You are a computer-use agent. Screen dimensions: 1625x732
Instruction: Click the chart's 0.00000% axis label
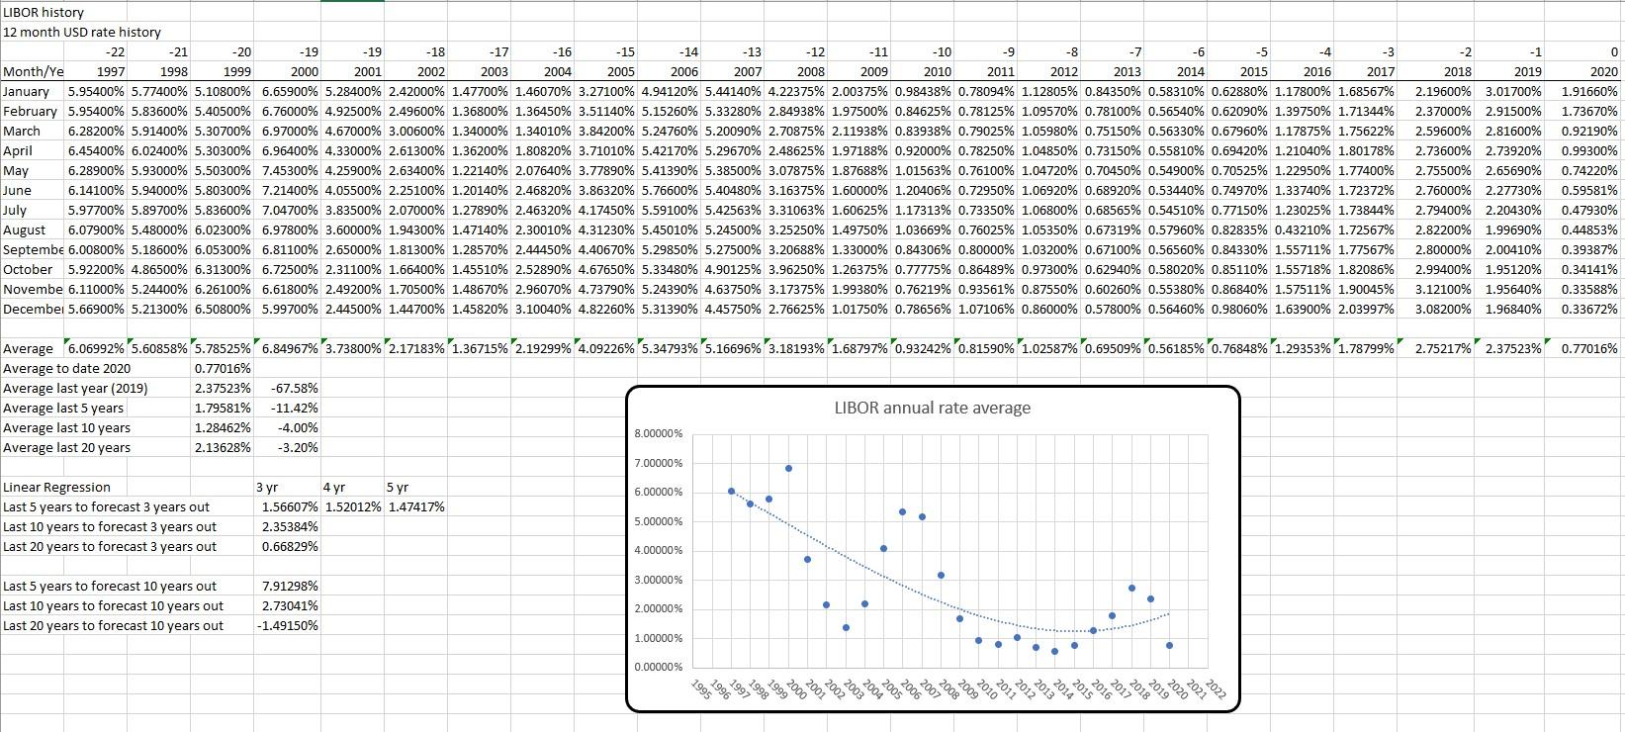click(x=658, y=668)
